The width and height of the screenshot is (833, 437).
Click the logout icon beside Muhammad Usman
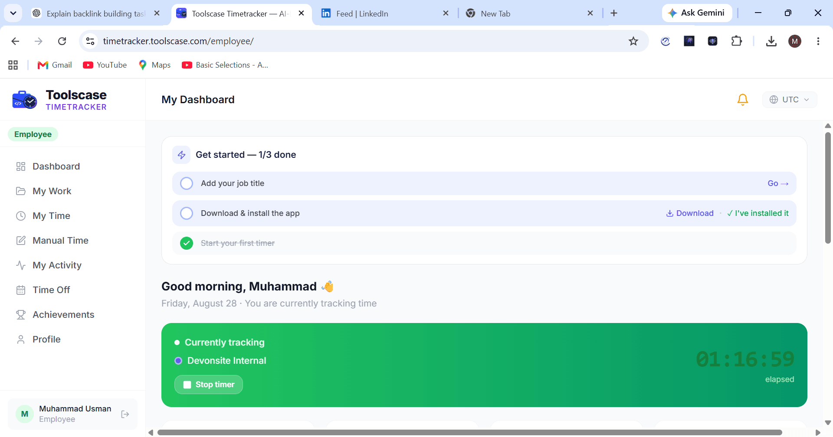tap(125, 414)
